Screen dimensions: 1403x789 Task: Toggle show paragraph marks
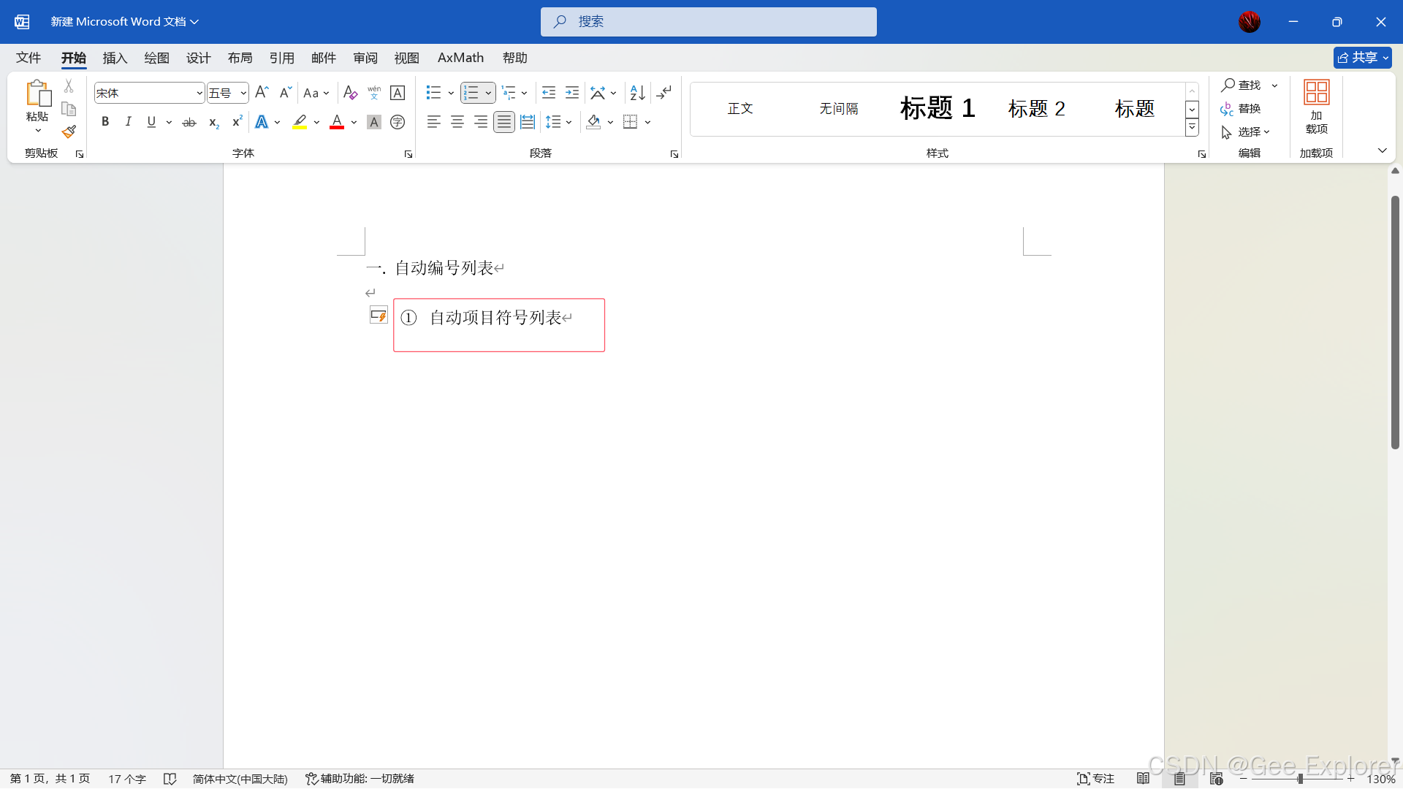[x=664, y=93]
